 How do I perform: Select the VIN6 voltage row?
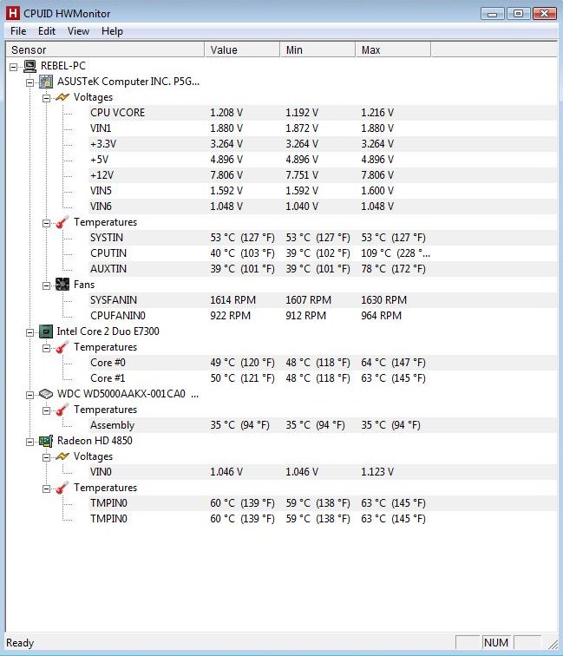tap(323, 207)
